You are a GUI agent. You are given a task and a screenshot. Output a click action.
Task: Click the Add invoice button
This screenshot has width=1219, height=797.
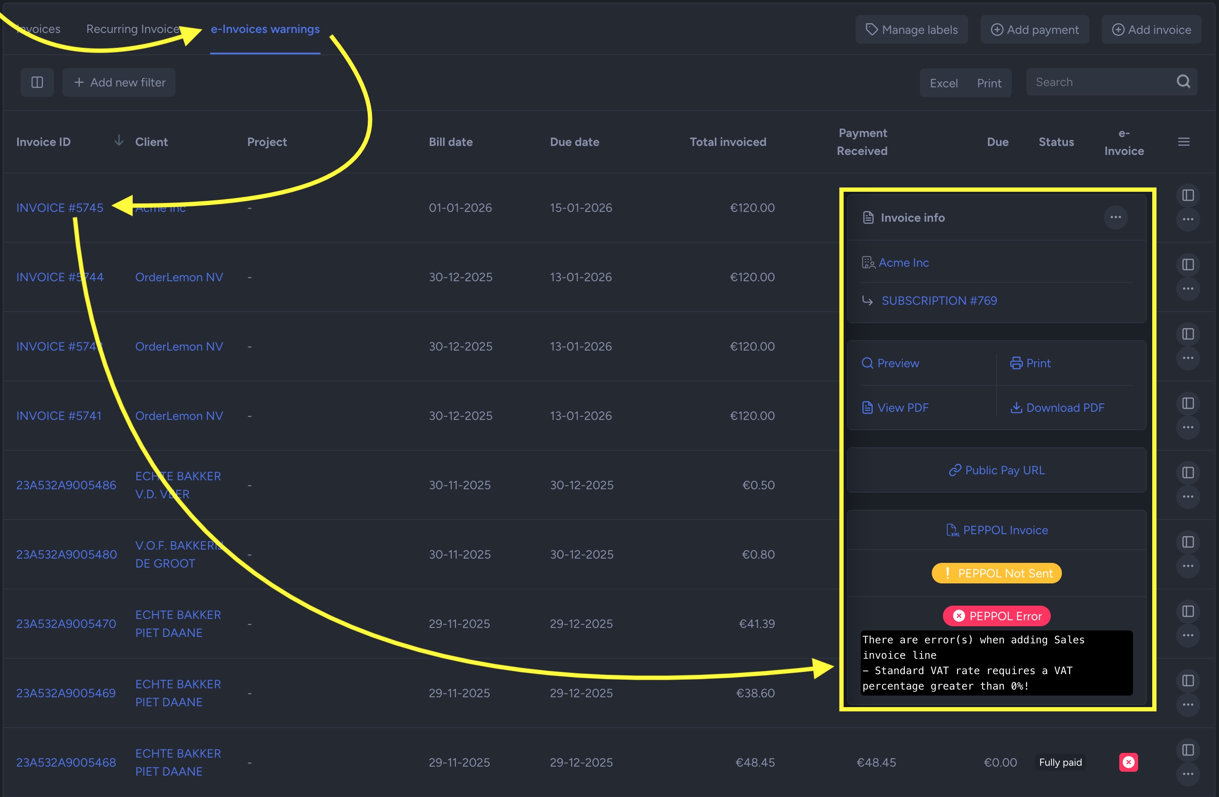1151,30
